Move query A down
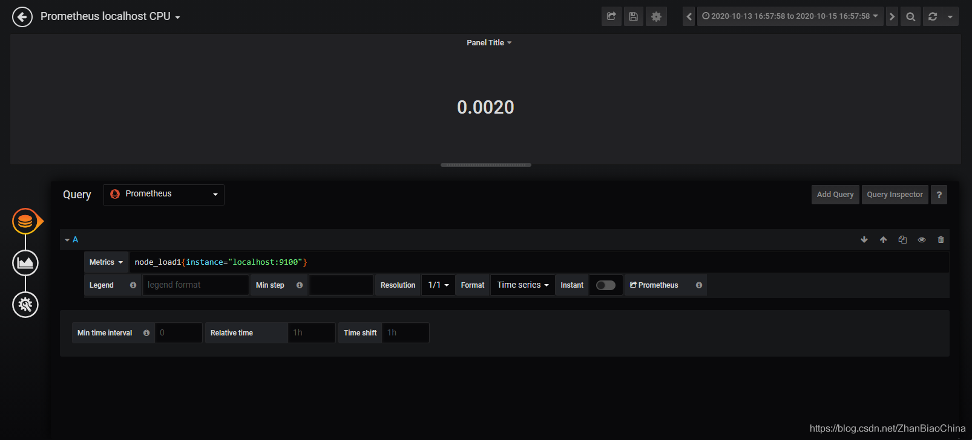The image size is (972, 440). click(864, 240)
